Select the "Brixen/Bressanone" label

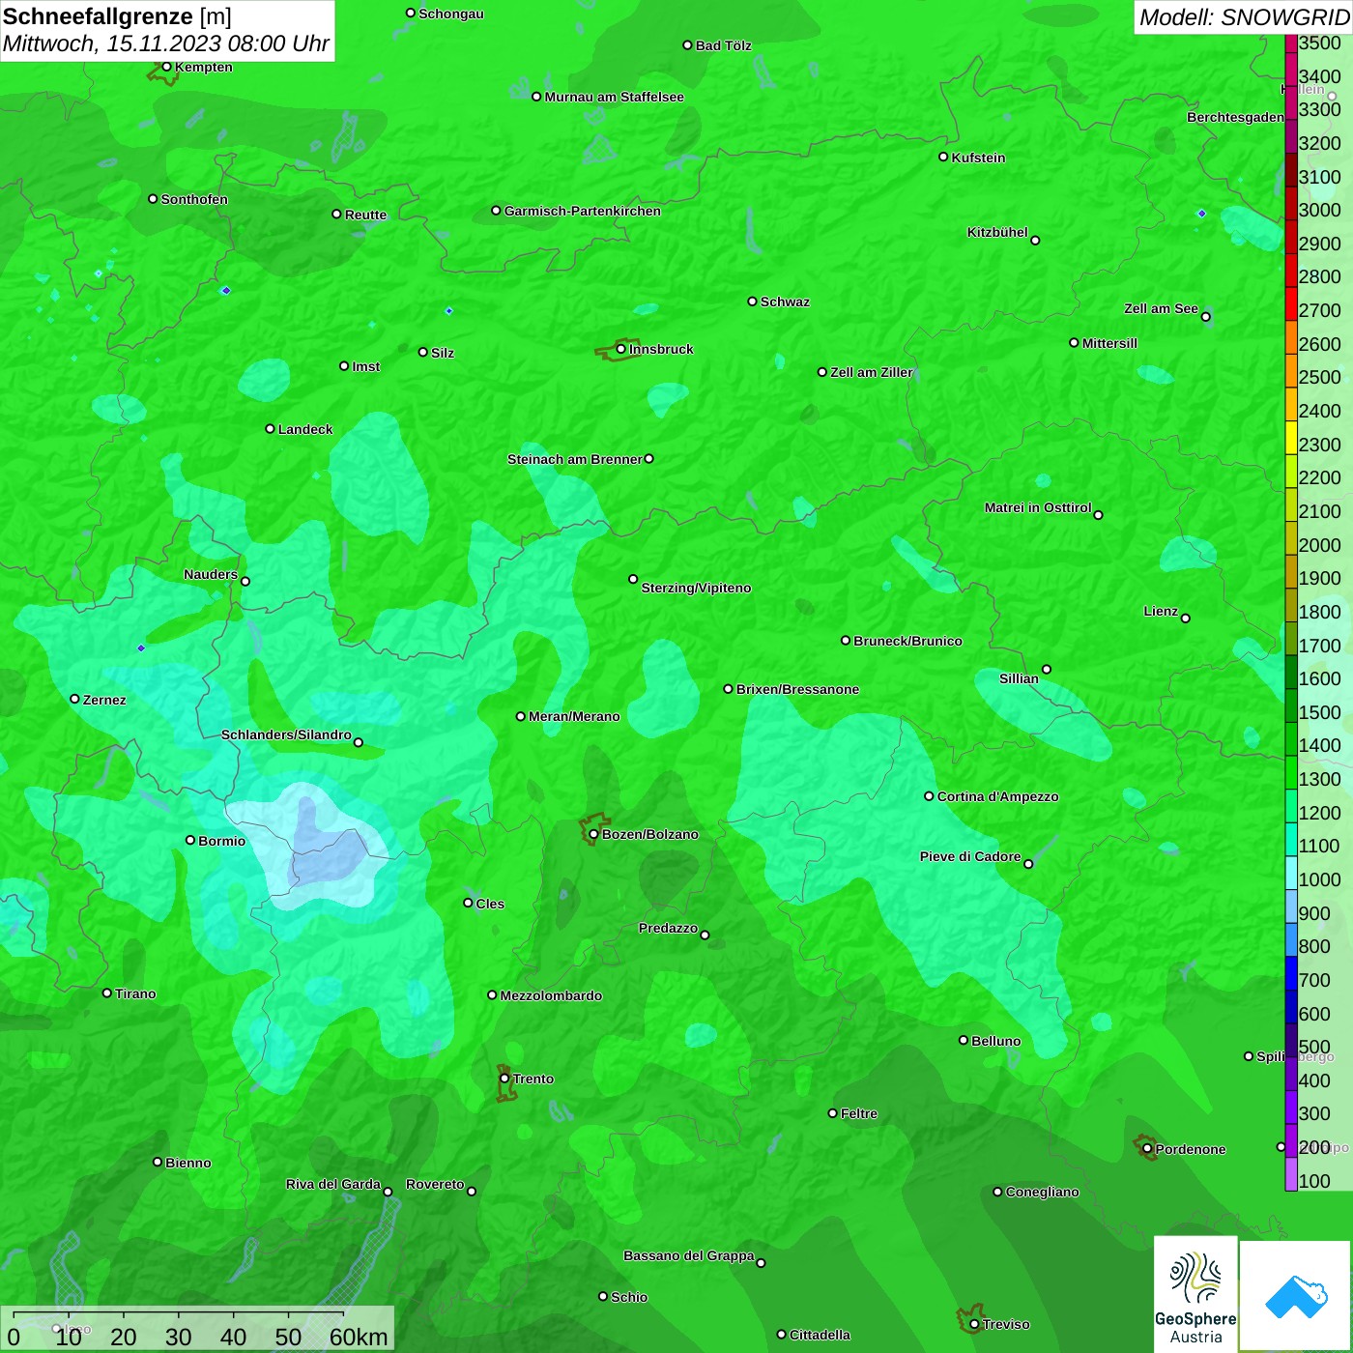tap(797, 689)
